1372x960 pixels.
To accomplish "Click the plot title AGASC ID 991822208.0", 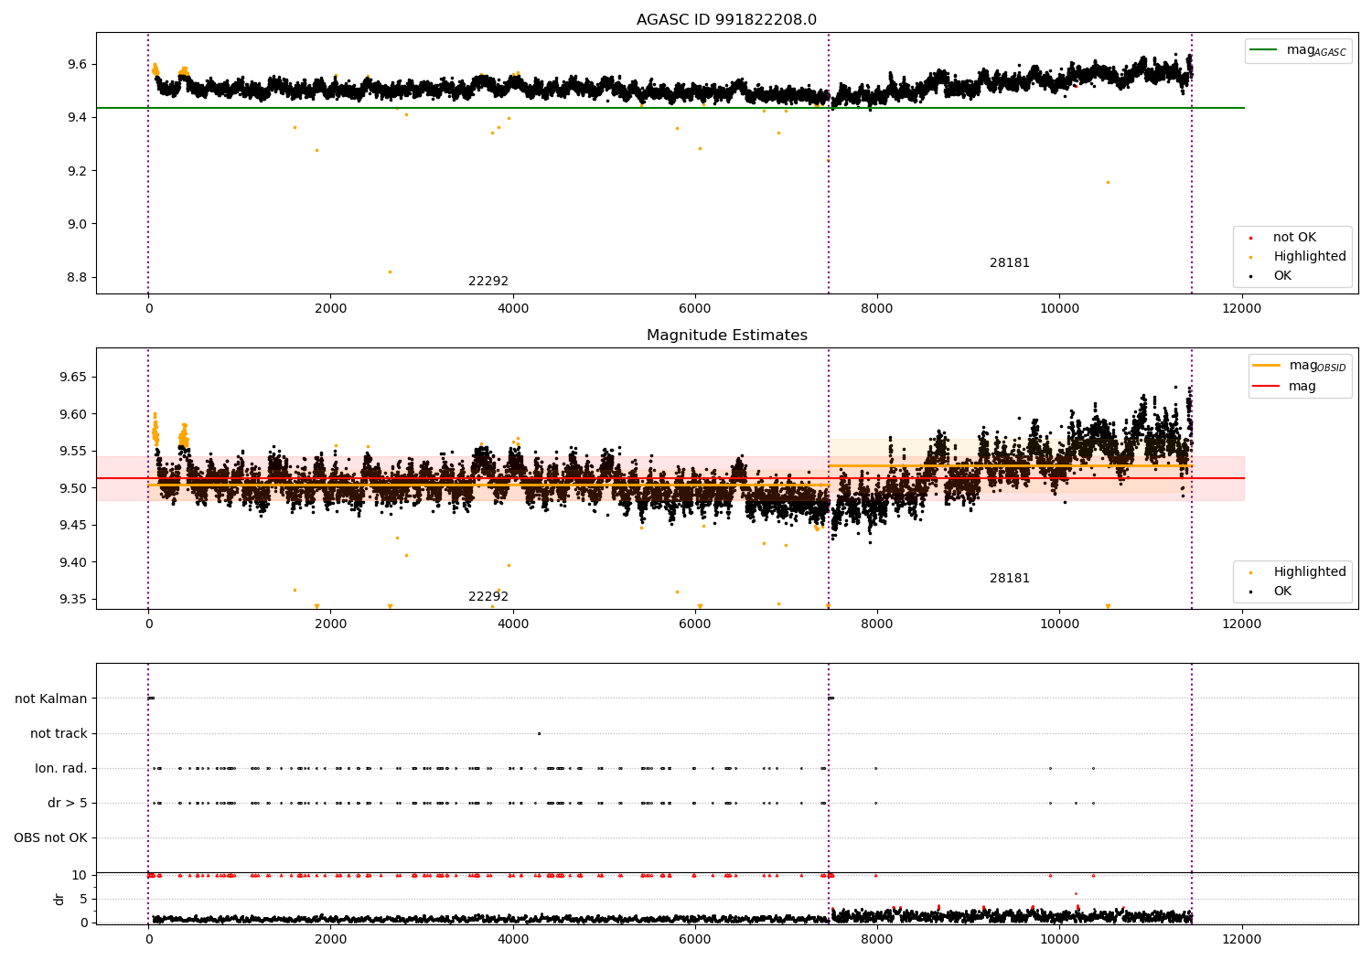I will [726, 20].
